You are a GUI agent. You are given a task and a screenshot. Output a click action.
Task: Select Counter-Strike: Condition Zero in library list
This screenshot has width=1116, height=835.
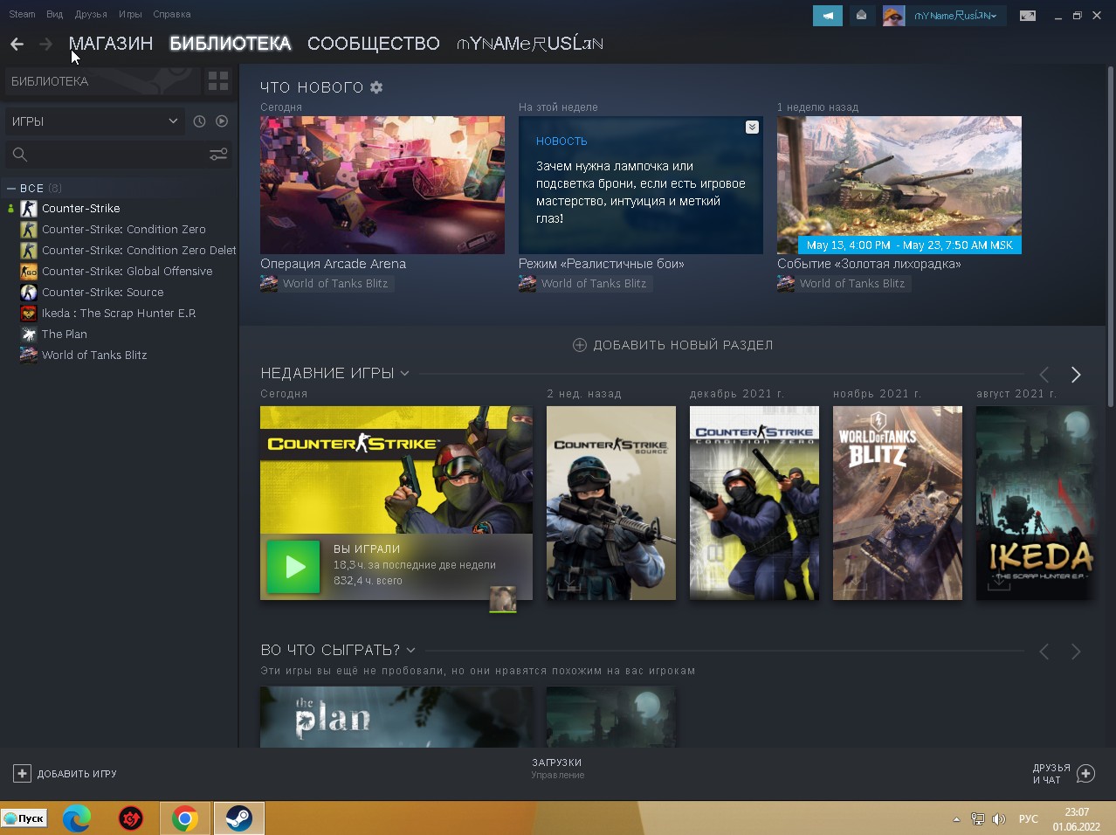(124, 230)
